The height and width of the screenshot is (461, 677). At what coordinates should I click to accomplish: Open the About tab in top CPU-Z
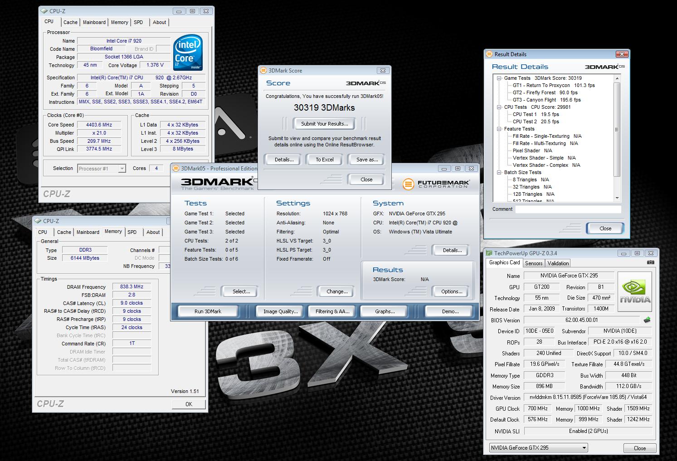pyautogui.click(x=159, y=22)
